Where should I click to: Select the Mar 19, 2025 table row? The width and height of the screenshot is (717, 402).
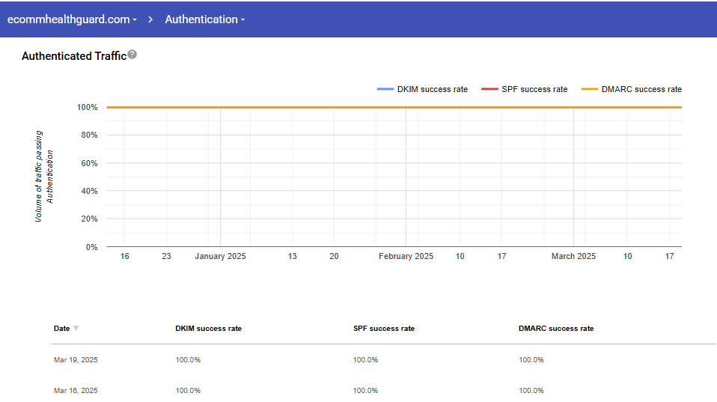point(76,360)
